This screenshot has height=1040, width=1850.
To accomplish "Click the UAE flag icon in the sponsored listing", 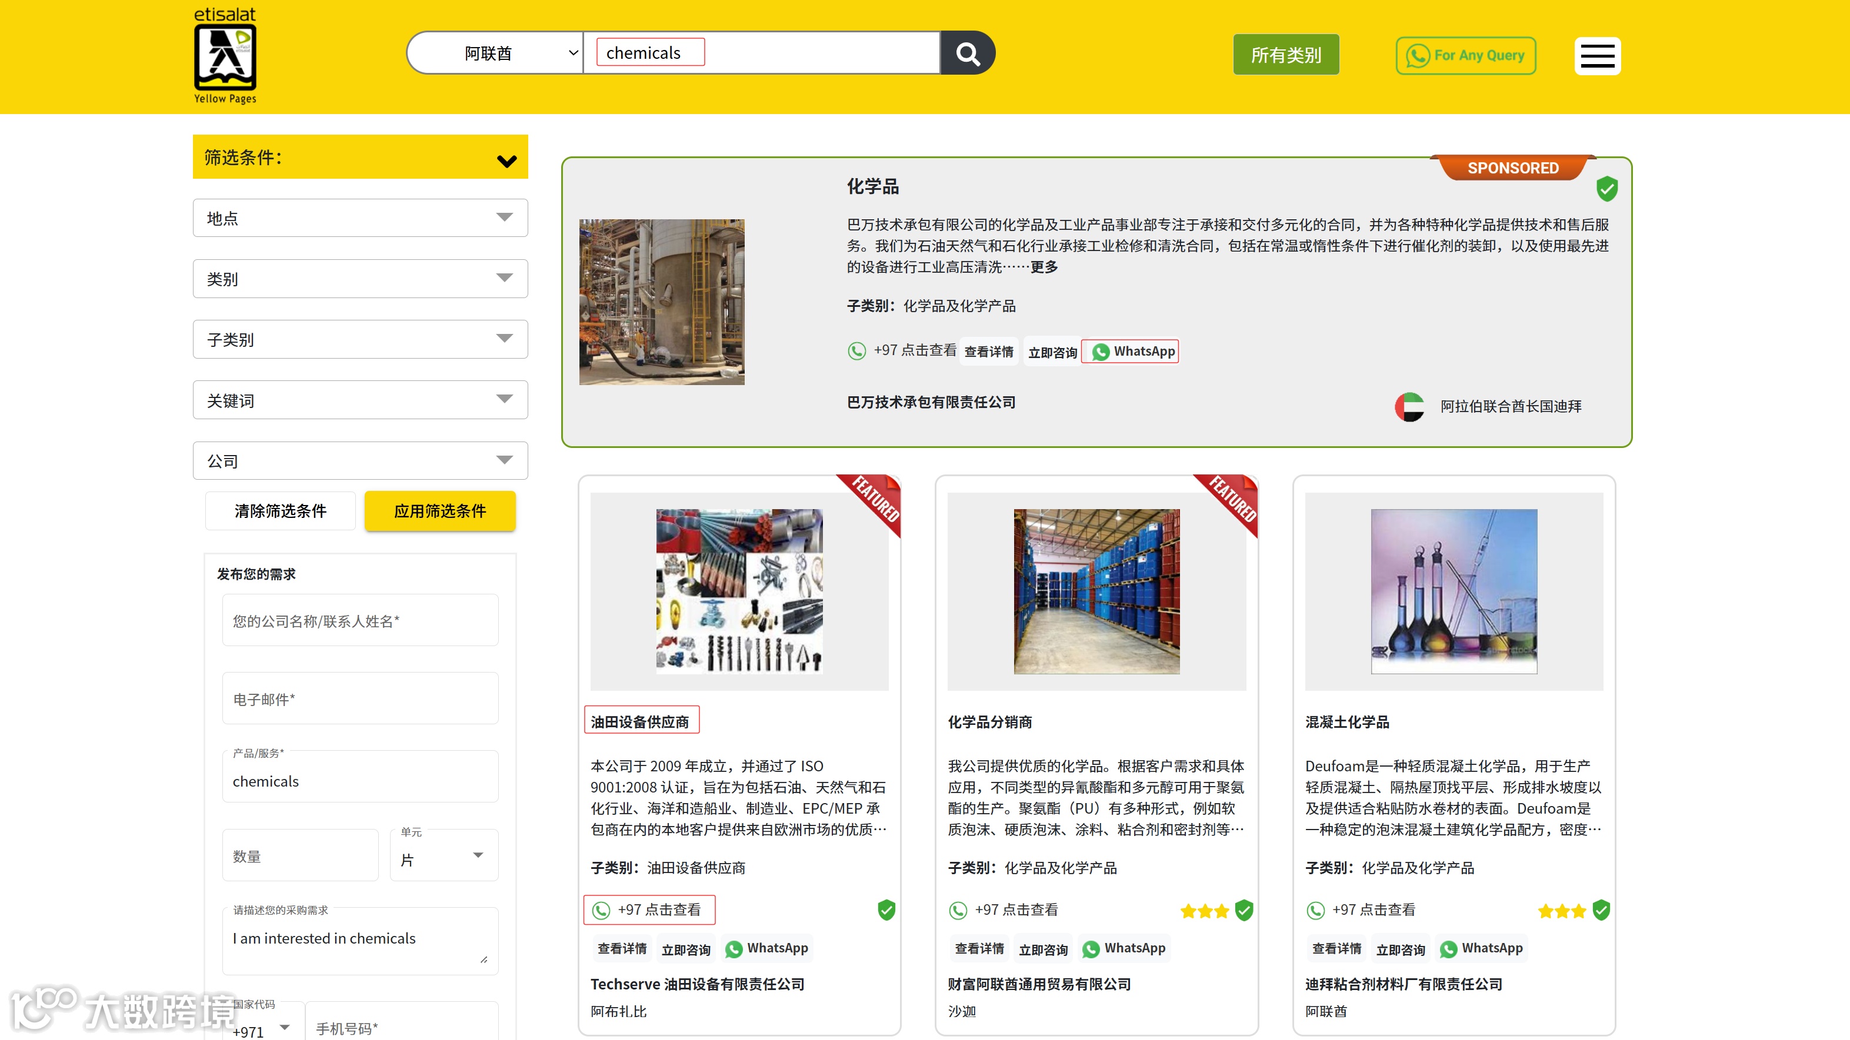I will point(1409,406).
